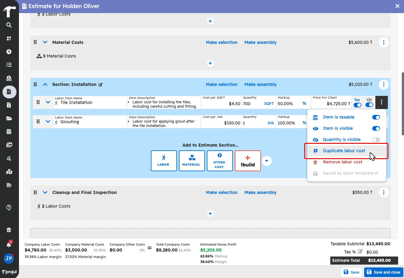Viewport: 404px width, 278px height.
Task: Expand the Cleanup and Final Inspection section
Action: pyautogui.click(x=45, y=192)
